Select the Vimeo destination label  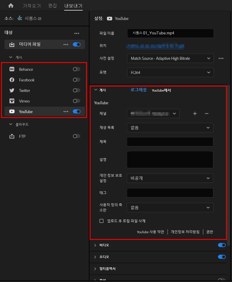coord(24,101)
